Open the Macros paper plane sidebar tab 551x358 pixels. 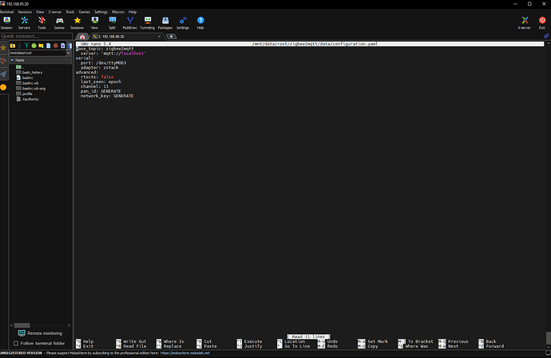point(3,74)
